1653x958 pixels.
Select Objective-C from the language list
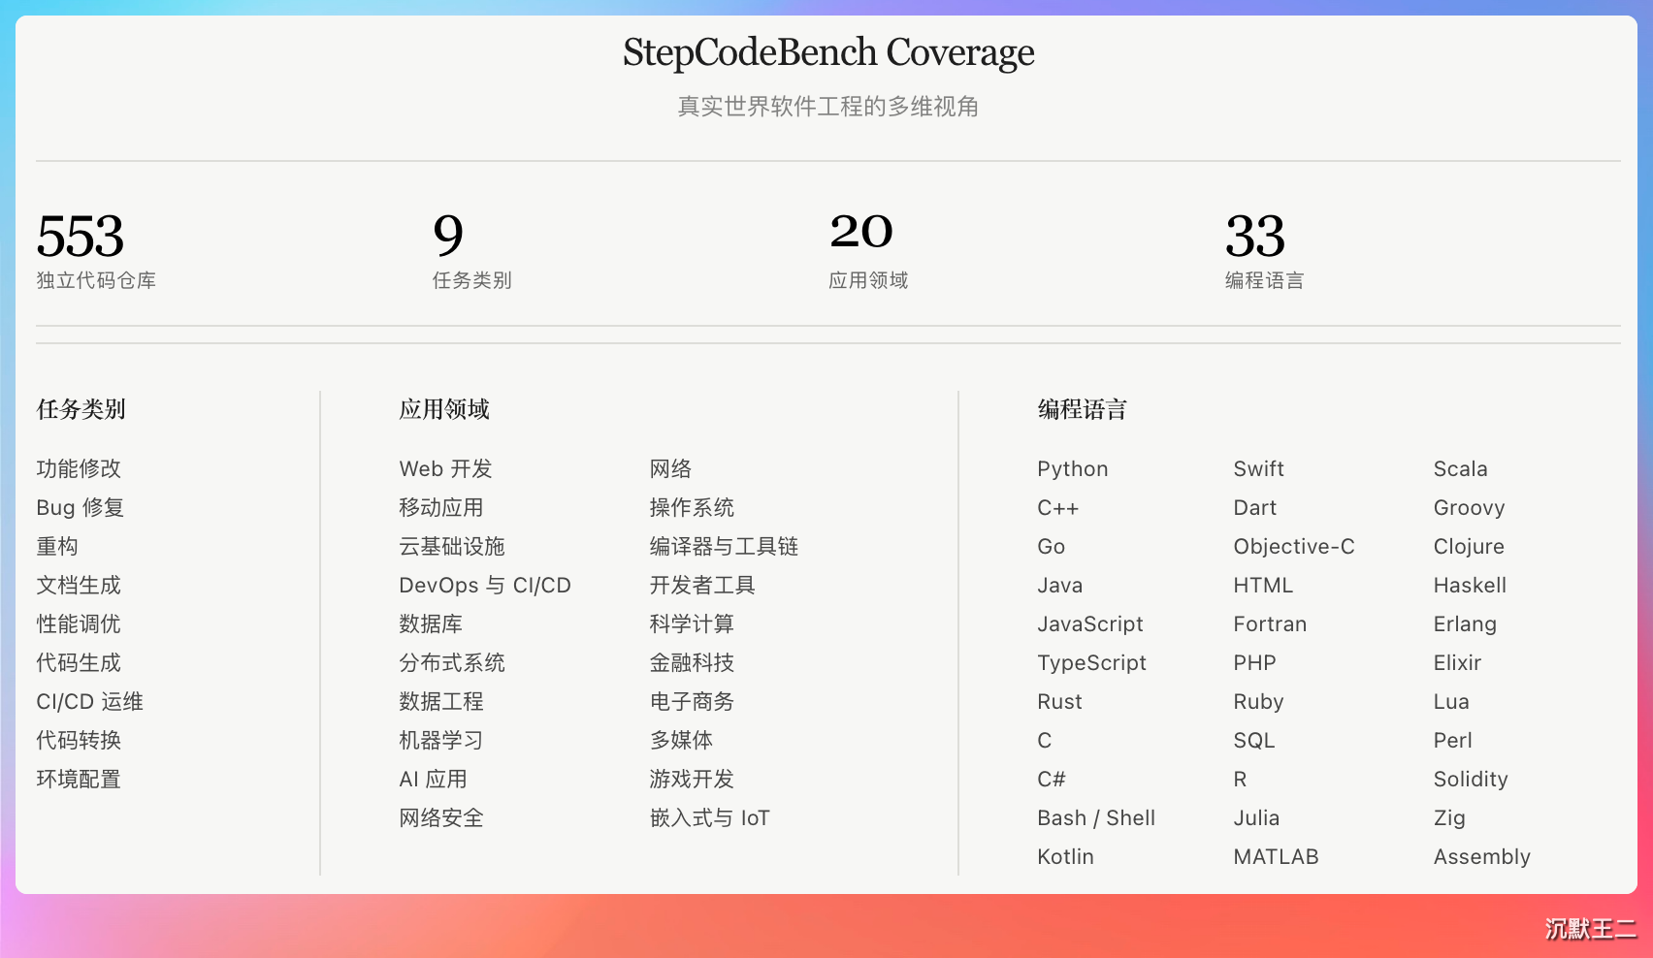1294,546
